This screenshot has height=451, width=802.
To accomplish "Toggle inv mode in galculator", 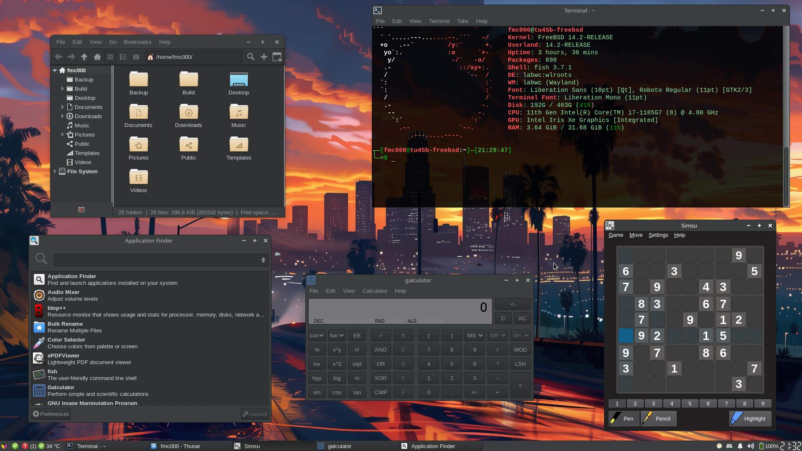I will click(317, 364).
